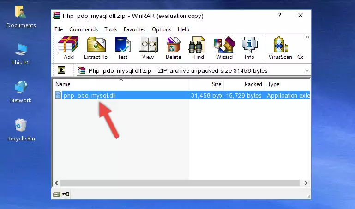Click the Application extension type cell

(288, 96)
